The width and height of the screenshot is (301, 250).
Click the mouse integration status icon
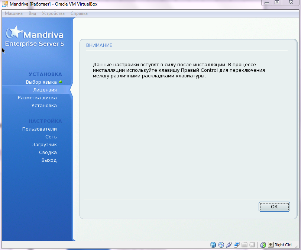(x=263, y=245)
